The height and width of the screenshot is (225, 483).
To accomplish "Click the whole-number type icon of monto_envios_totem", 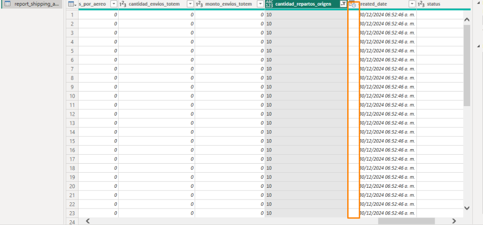I will [x=199, y=4].
